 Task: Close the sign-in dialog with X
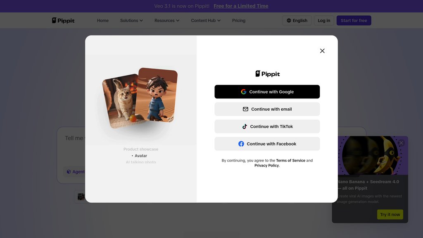[322, 51]
